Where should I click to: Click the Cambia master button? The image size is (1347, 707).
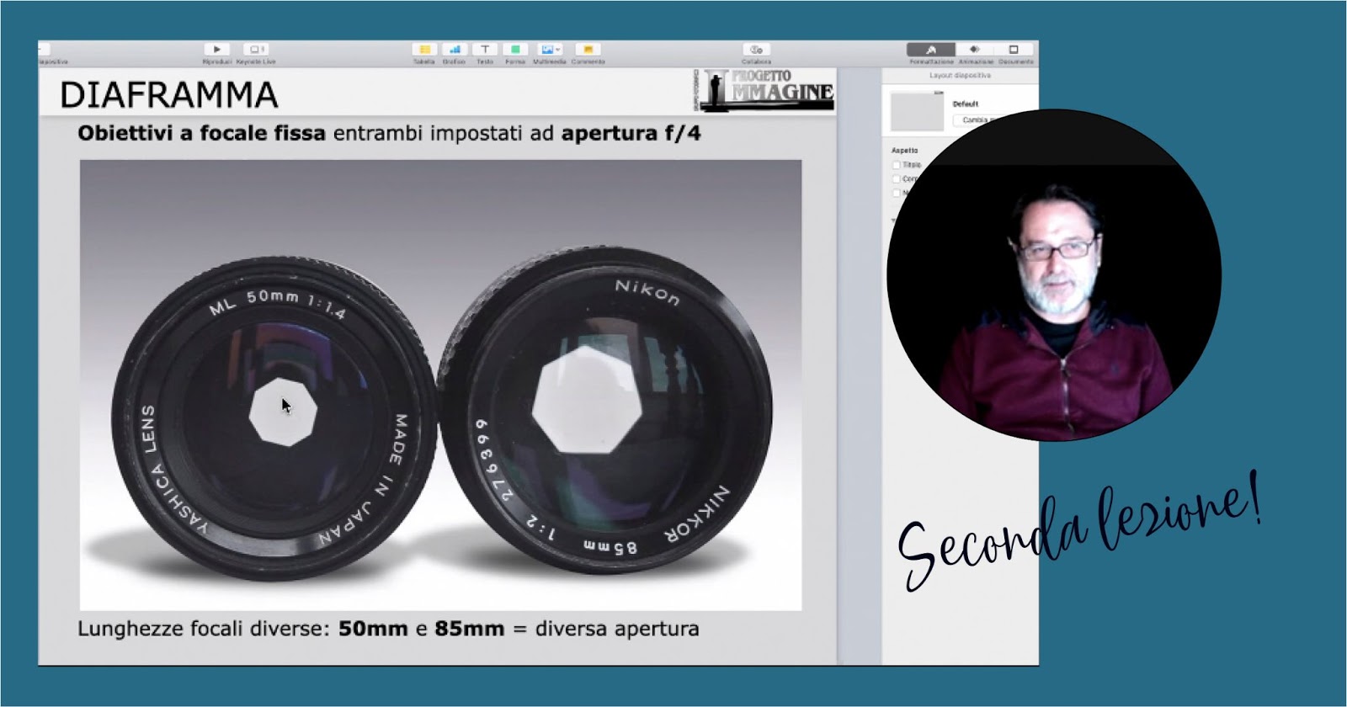pos(978,120)
